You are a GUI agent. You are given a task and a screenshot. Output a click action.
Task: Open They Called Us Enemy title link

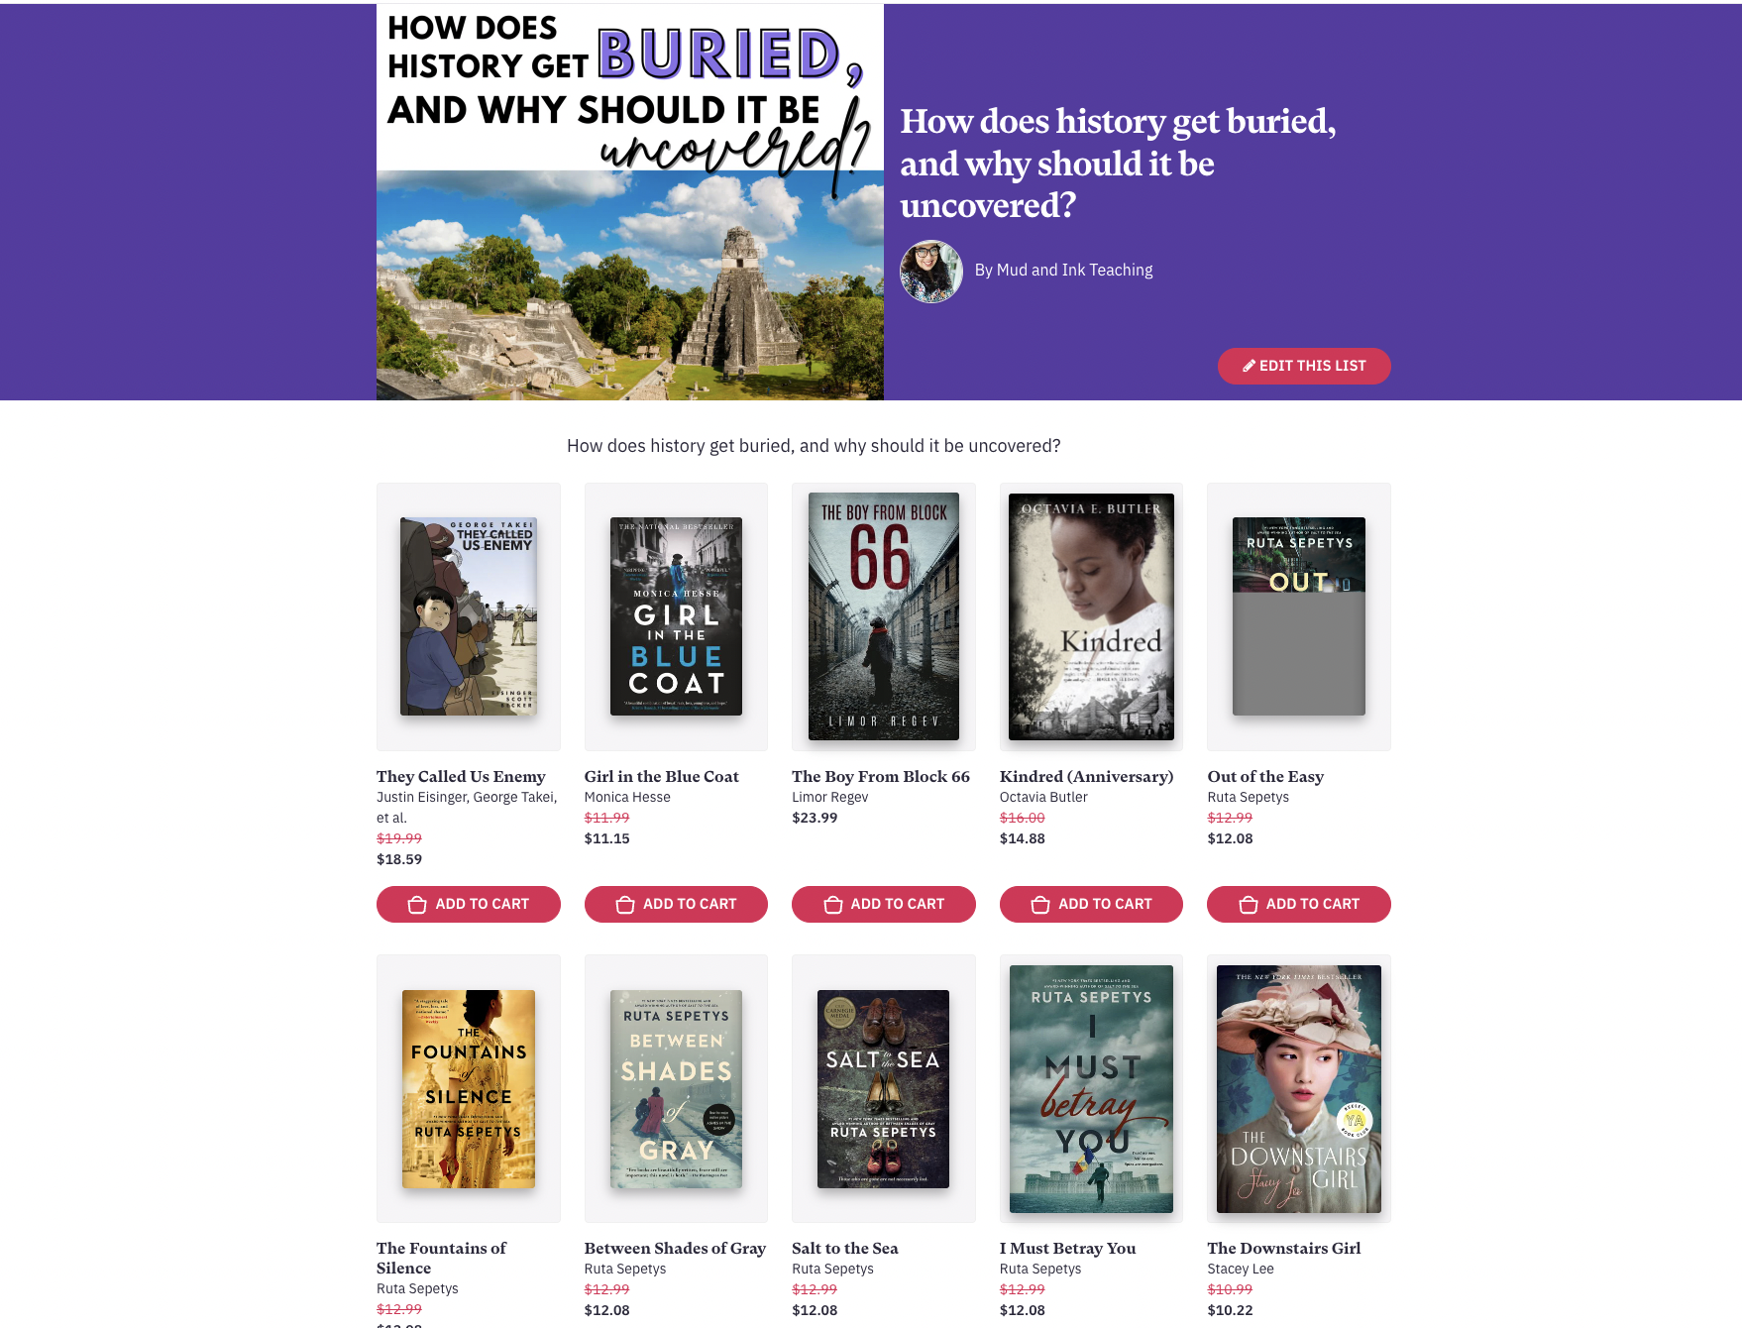[461, 776]
